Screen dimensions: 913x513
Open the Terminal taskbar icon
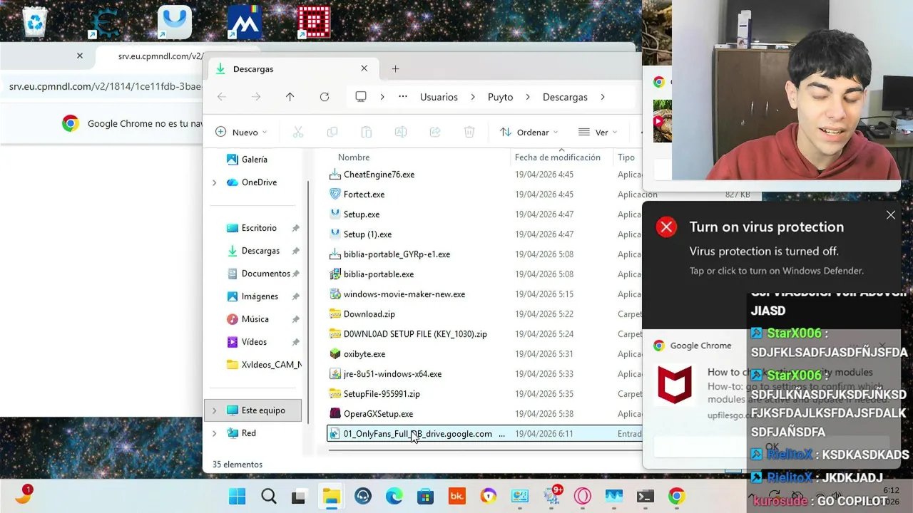pyautogui.click(x=646, y=496)
